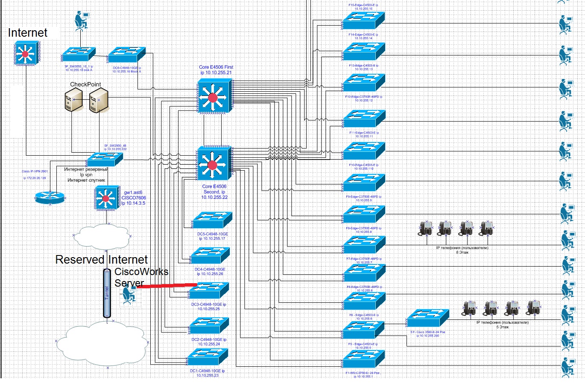Select the user workstation wired to the F15 switch
This screenshot has height=383, width=585.
(566, 24)
